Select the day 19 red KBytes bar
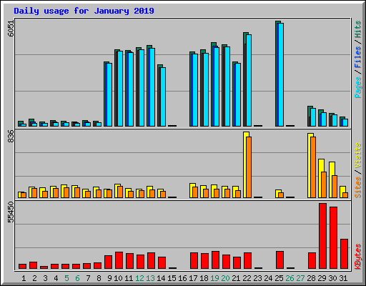This screenshot has height=286, width=366. (x=215, y=260)
